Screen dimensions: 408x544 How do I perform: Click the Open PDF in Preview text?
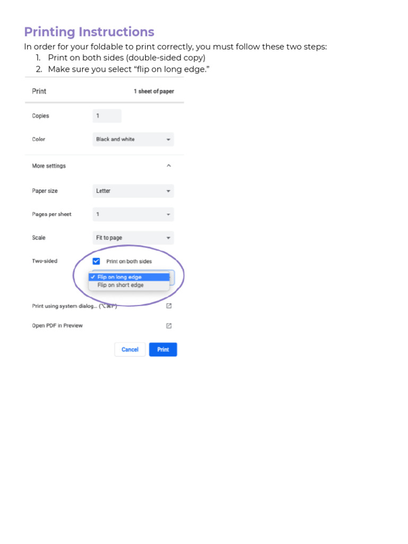coord(57,326)
